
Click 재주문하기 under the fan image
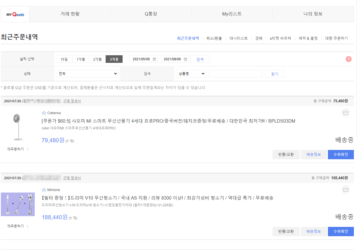click(16, 149)
